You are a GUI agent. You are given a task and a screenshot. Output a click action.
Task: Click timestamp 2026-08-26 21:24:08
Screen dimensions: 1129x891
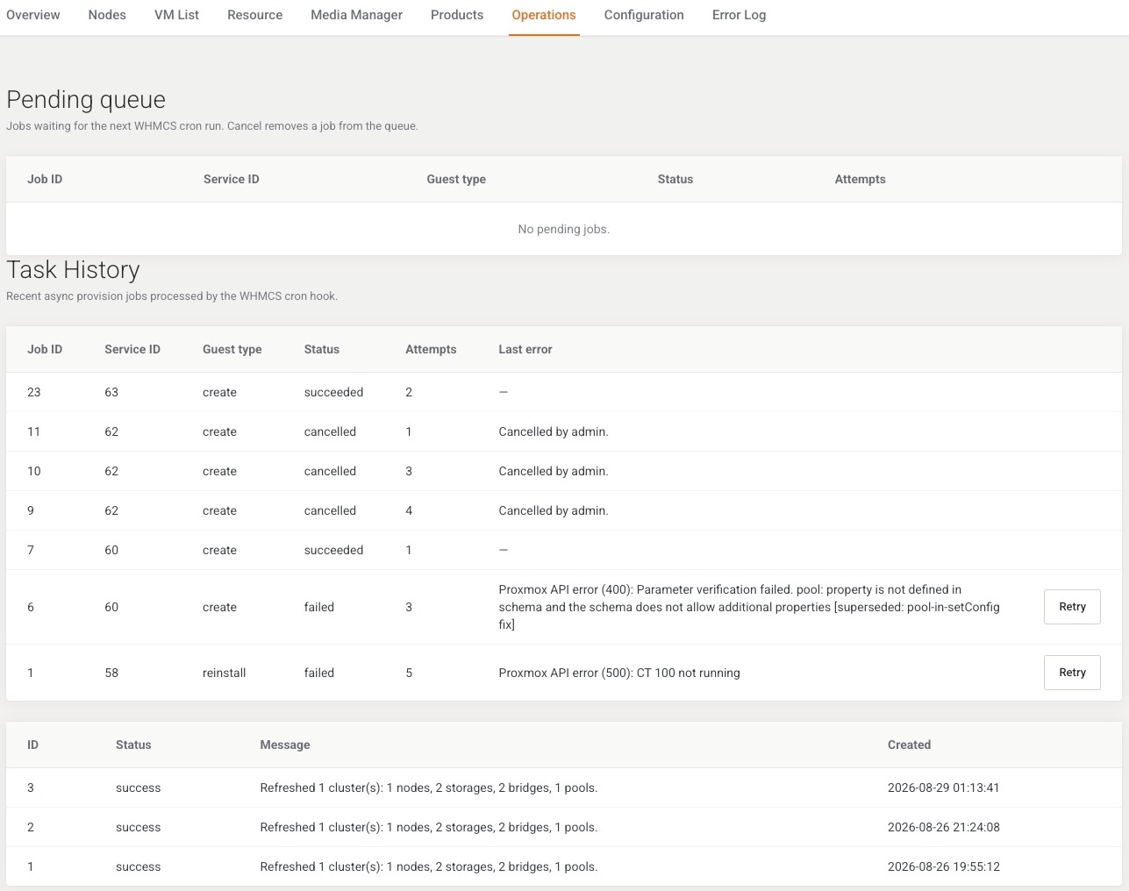click(x=944, y=827)
